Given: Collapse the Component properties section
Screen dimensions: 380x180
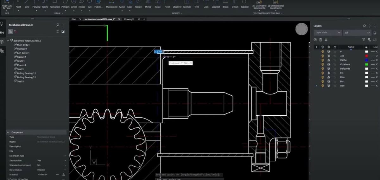Looking at the screenshot, I should 8,132.
